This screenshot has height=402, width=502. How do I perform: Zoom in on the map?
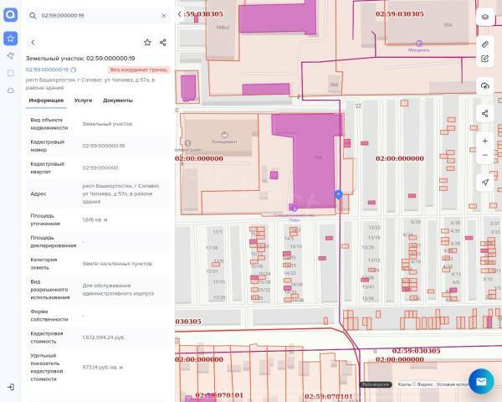tap(485, 141)
